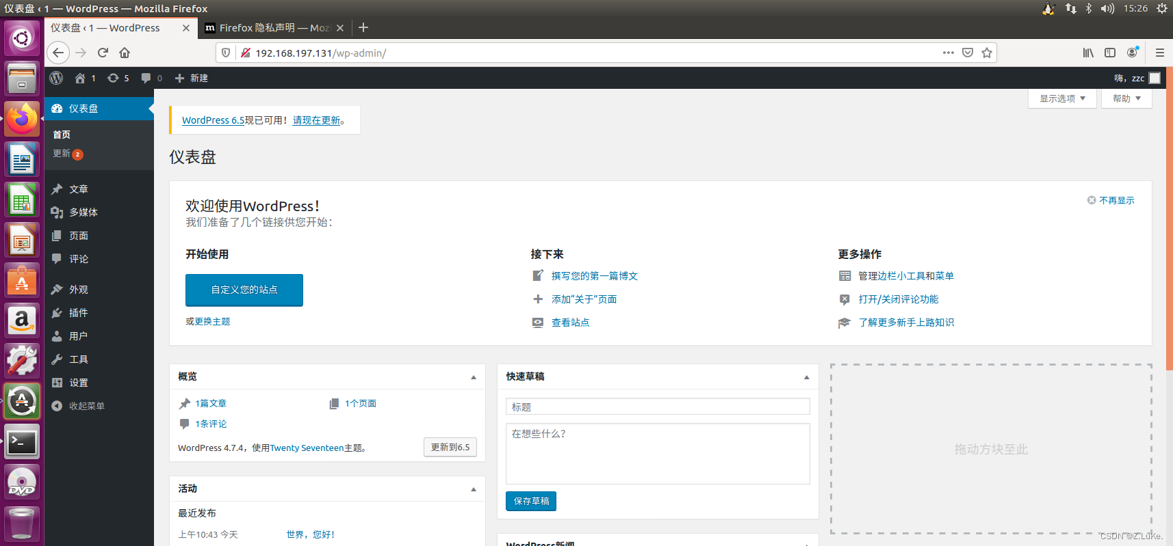Open new tab with plus button
Screen dimensions: 1173x546
click(x=363, y=27)
